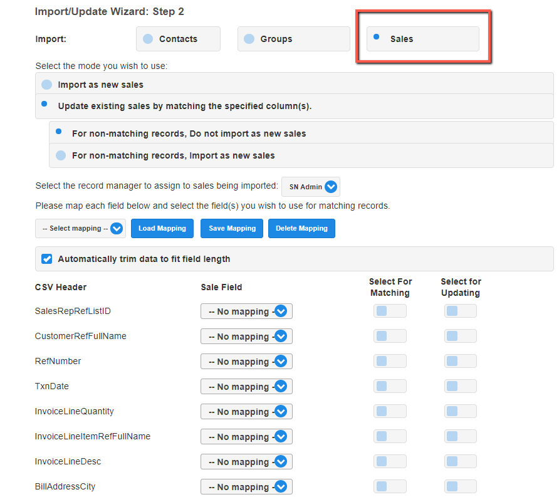Open Sale Field dropdown for CustomerRefFullName

click(246, 337)
